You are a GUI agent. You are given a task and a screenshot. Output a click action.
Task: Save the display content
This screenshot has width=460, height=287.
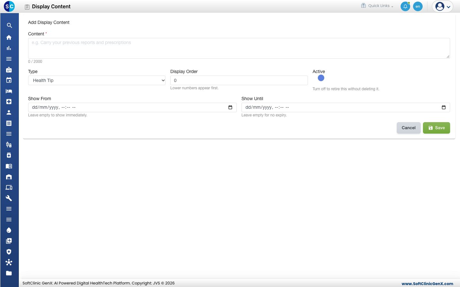436,128
